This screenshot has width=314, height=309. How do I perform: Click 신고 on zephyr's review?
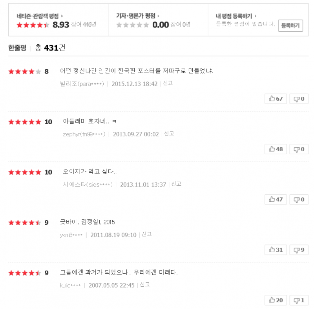coord(169,134)
